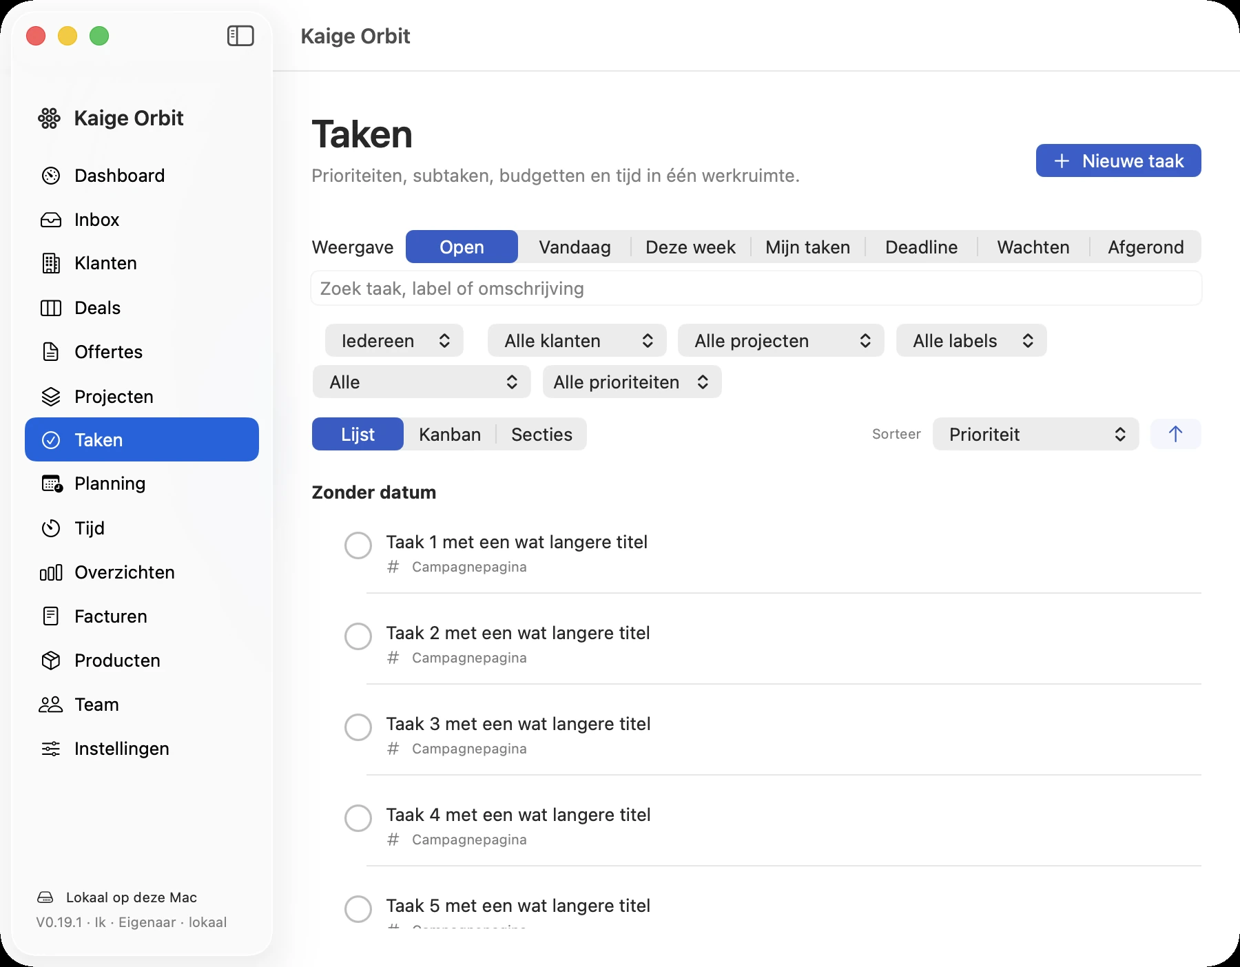1240x967 pixels.
Task: Open Projecten stack icon
Action: (51, 397)
